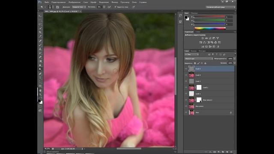The height and width of the screenshot is (154, 274).
Task: Open the Фильтр menu
Action: pos(115,2)
